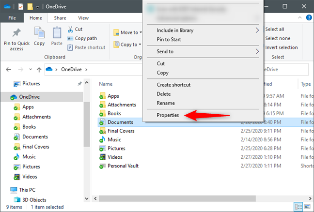Select Documents row in file list
Viewport: 314px width, 212px height.
[206, 122]
